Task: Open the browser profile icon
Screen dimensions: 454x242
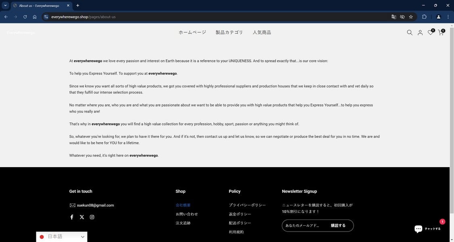Action: (438, 17)
